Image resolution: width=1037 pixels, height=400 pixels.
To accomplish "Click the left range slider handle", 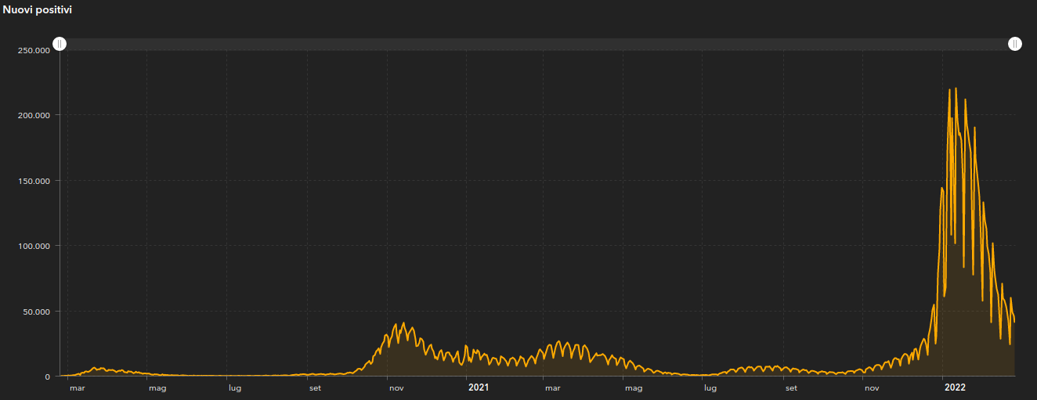I will [x=60, y=44].
